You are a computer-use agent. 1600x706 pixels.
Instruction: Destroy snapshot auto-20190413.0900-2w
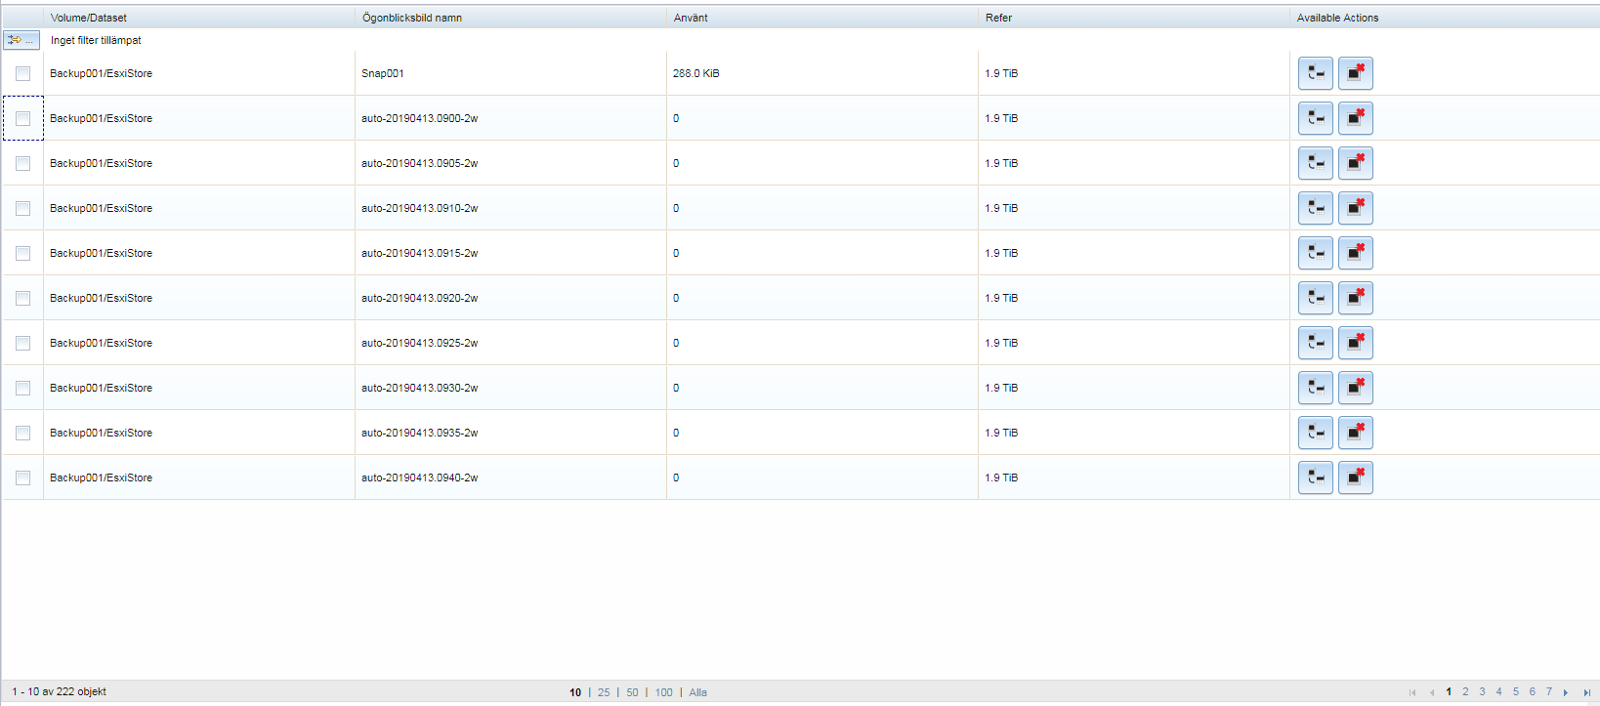click(x=1355, y=118)
